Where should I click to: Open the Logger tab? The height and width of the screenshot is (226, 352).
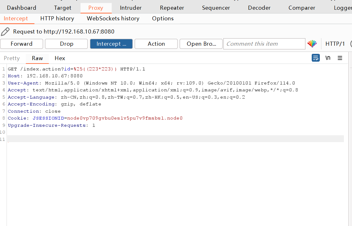343,8
